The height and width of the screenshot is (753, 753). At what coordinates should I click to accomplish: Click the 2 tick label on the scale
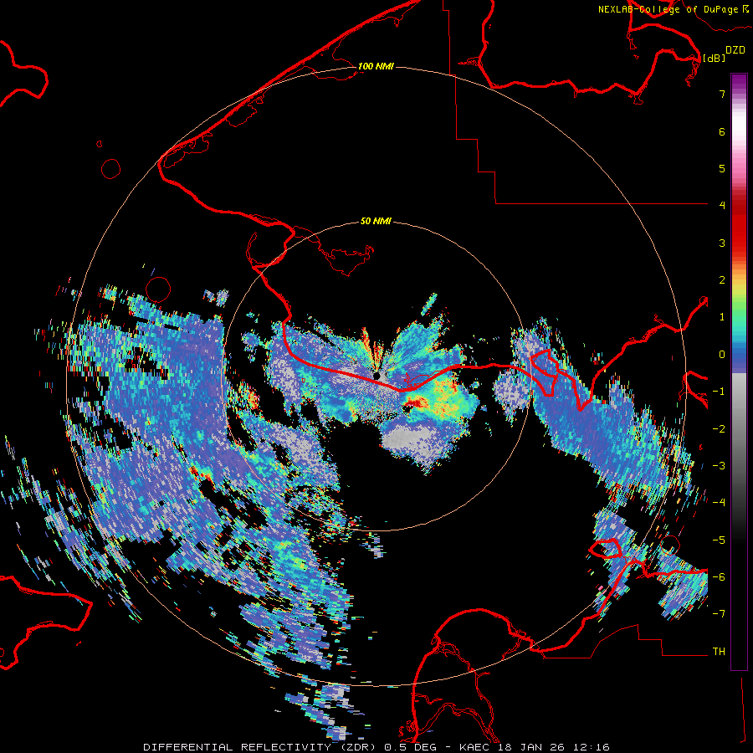click(722, 280)
